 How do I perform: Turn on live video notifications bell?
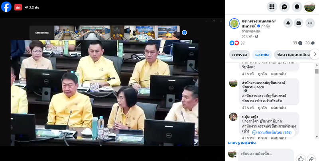pos(288,23)
